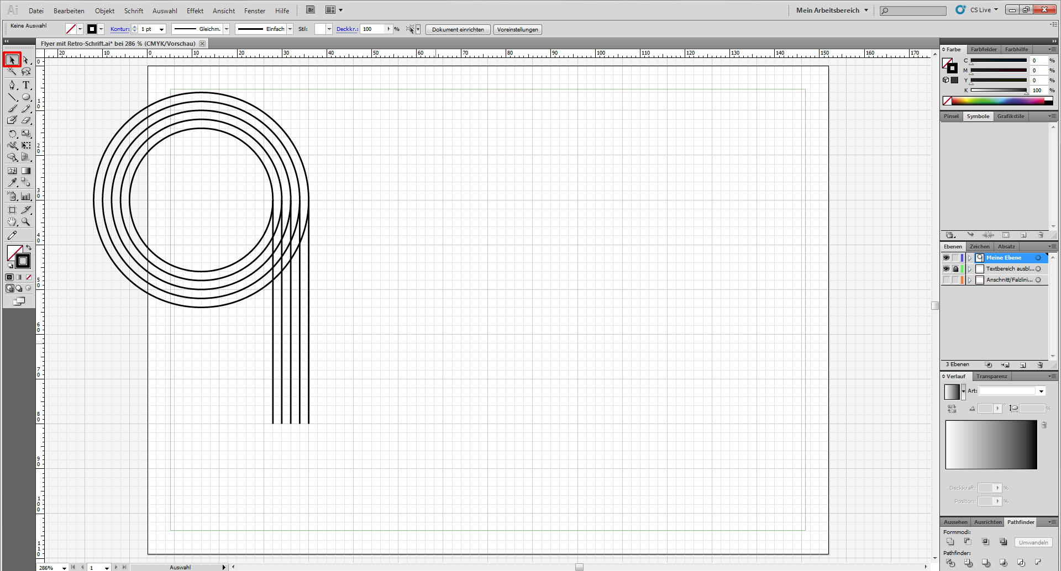Pick the Eyedropper tool

click(12, 182)
